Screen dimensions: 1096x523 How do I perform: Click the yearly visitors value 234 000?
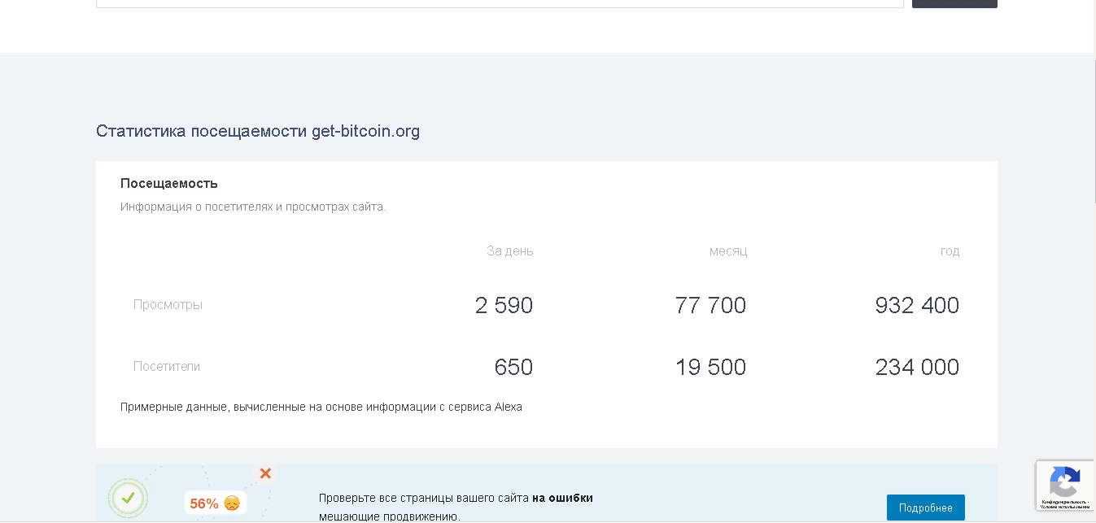click(917, 366)
